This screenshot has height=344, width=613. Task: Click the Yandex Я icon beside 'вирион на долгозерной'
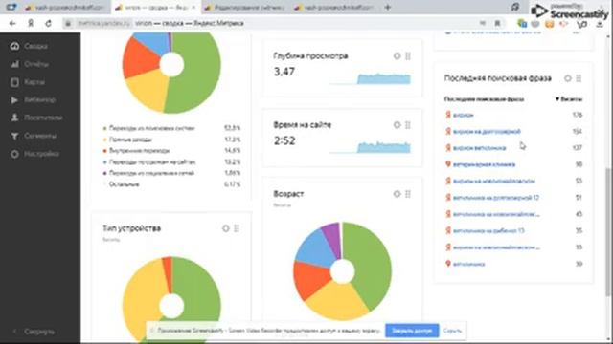pos(448,132)
